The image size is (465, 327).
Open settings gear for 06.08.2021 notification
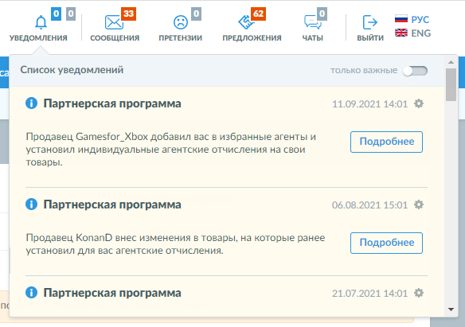point(419,204)
